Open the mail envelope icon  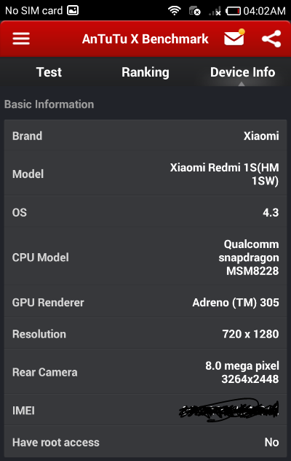tap(234, 38)
